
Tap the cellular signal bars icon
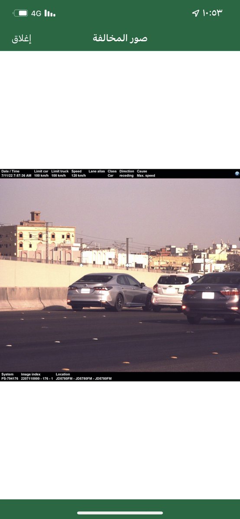pyautogui.click(x=50, y=13)
